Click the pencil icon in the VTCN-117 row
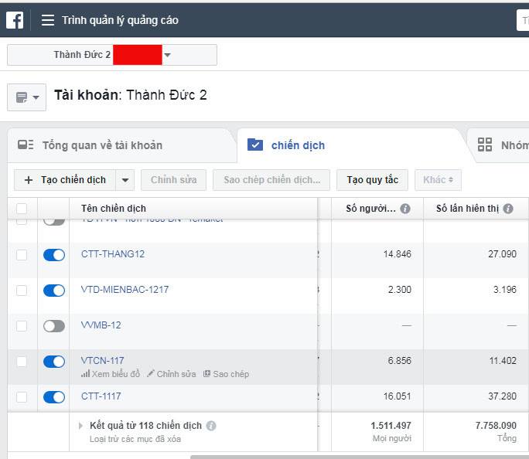Image resolution: width=529 pixels, height=459 pixels. point(151,373)
